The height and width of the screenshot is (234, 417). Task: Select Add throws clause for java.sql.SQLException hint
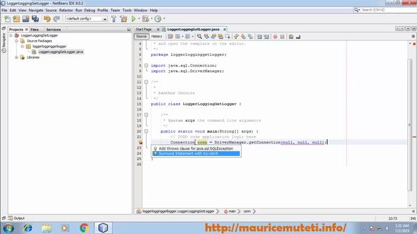(196, 149)
